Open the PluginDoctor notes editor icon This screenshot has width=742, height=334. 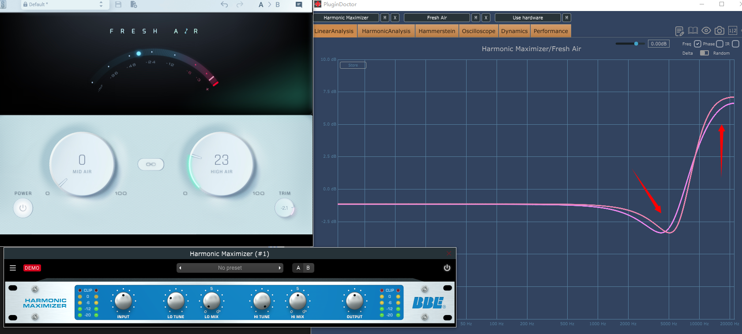tap(680, 31)
